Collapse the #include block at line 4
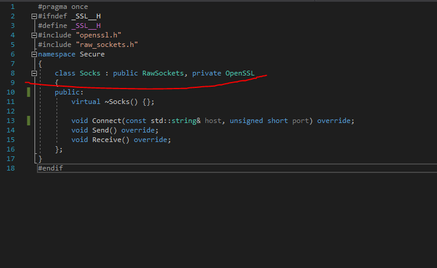 [34, 35]
